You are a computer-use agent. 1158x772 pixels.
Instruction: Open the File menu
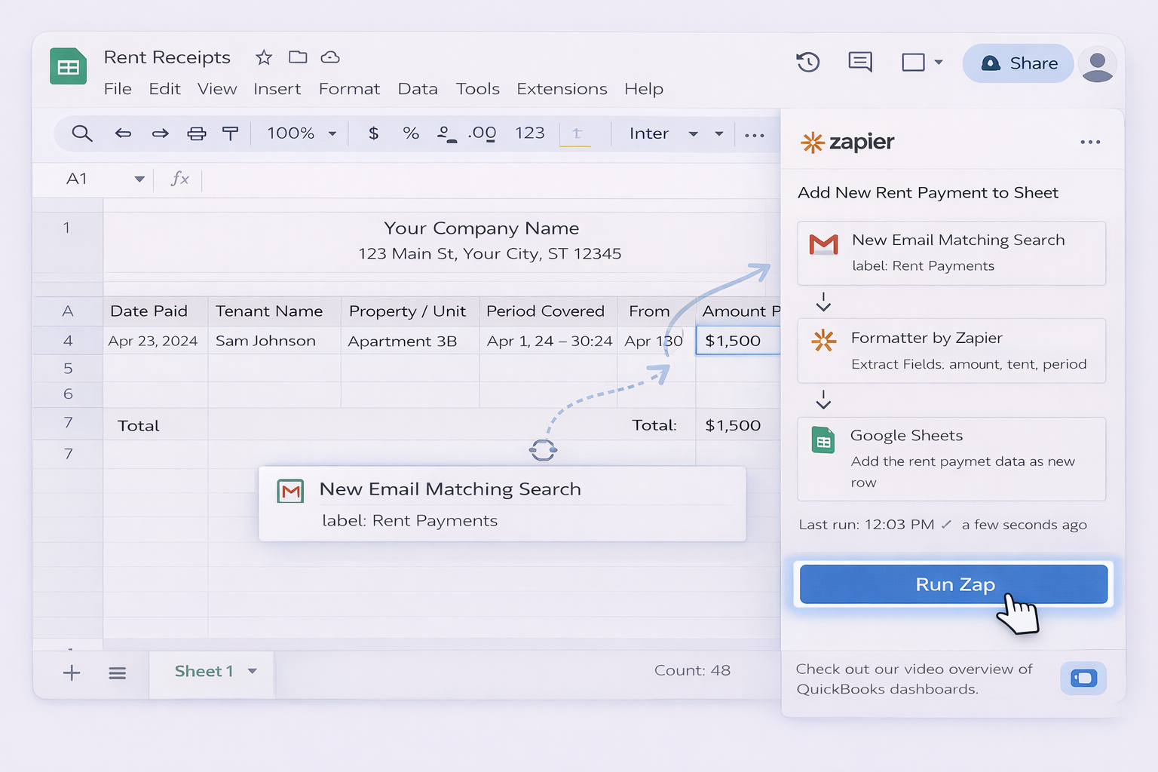[x=118, y=89]
